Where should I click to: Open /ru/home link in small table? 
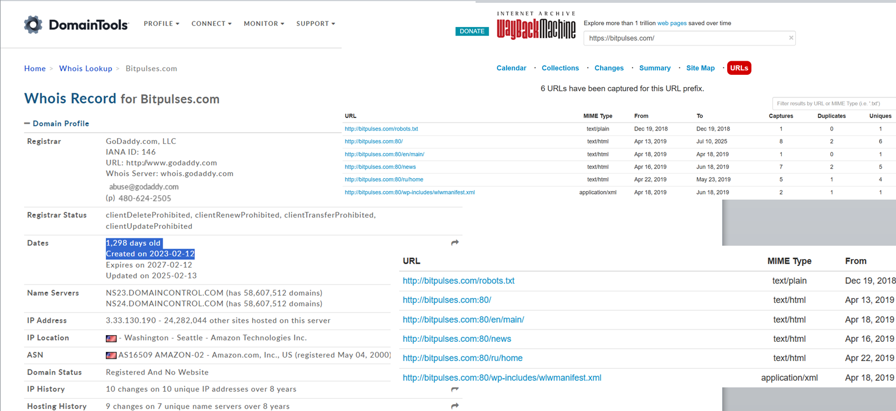coord(384,179)
